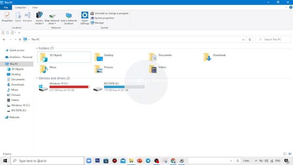Select Uninstall or change a program
Screen dimensions: 293x165
pyautogui.click(x=109, y=13)
